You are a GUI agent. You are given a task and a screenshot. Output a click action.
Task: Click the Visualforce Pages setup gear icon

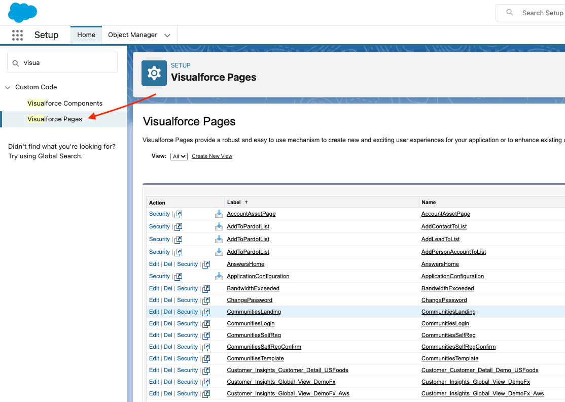coord(154,73)
